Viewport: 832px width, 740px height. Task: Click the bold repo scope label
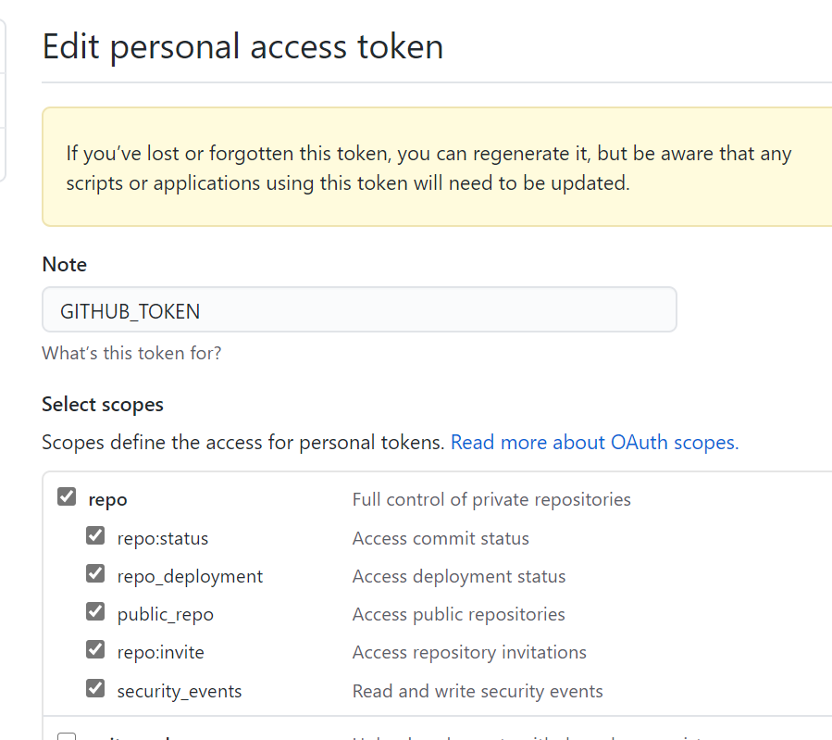click(x=107, y=500)
